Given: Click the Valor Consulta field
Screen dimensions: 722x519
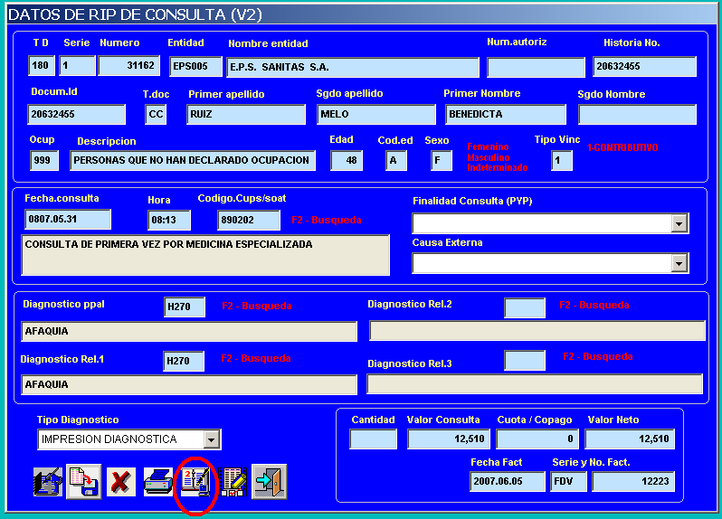Looking at the screenshot, I should [449, 439].
